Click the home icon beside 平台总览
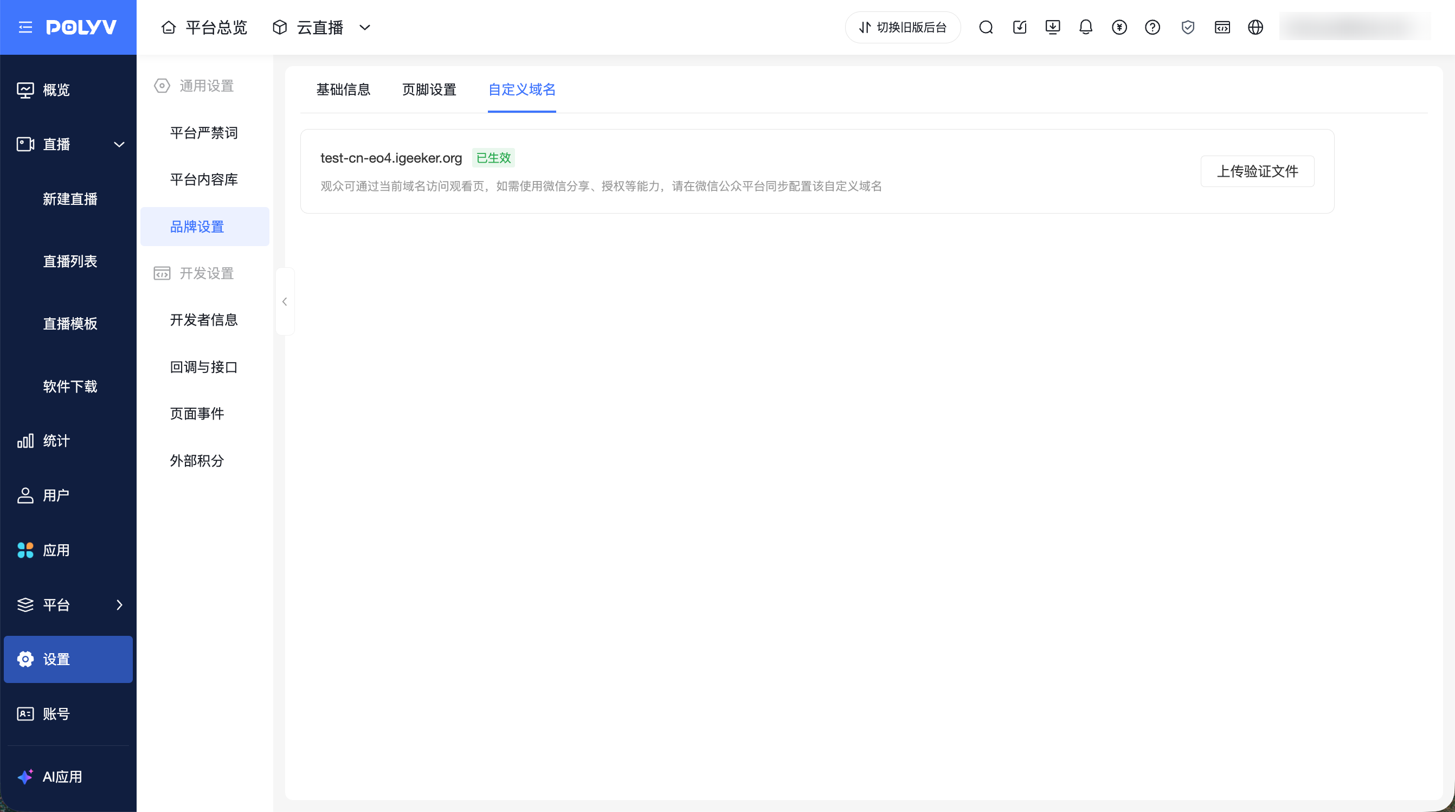The height and width of the screenshot is (812, 1455). (x=168, y=27)
